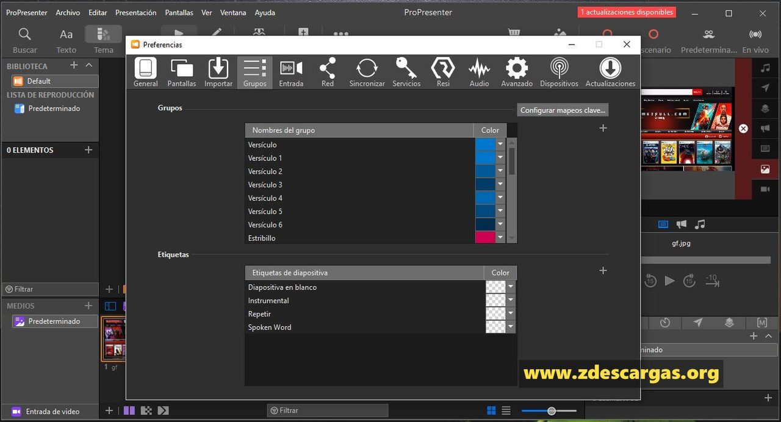Click Versículo 2 color swatch
This screenshot has height=422, width=781.
pyautogui.click(x=485, y=171)
